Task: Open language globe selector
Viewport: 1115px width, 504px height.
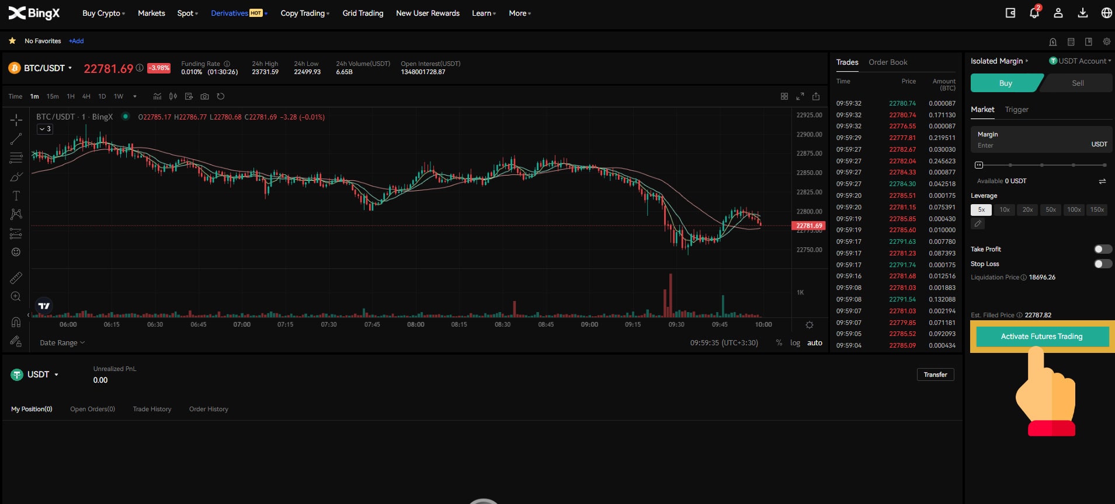Action: tap(1106, 13)
